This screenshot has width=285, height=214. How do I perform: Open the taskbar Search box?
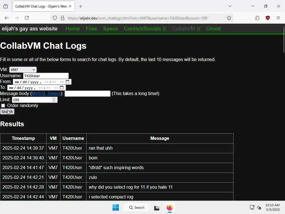[x=137, y=207]
